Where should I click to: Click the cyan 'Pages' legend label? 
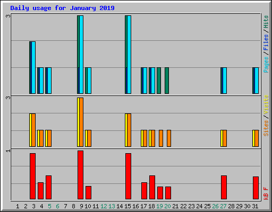pos(266,65)
